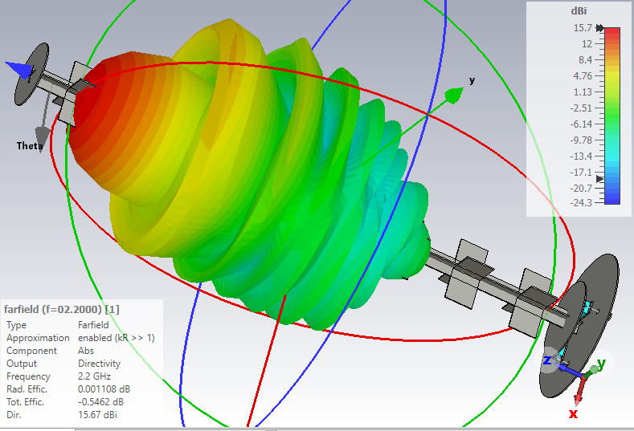
Task: Click the lower marker arrow near -17.1
Action: click(x=600, y=178)
